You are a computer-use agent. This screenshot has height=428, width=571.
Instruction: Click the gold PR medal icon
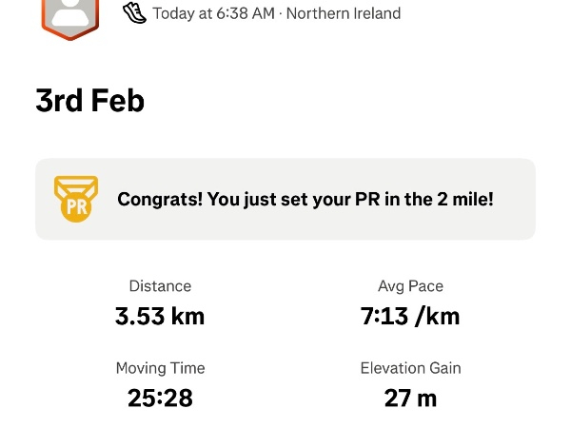73,199
